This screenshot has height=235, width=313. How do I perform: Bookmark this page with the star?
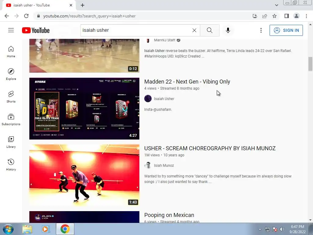coord(274,16)
